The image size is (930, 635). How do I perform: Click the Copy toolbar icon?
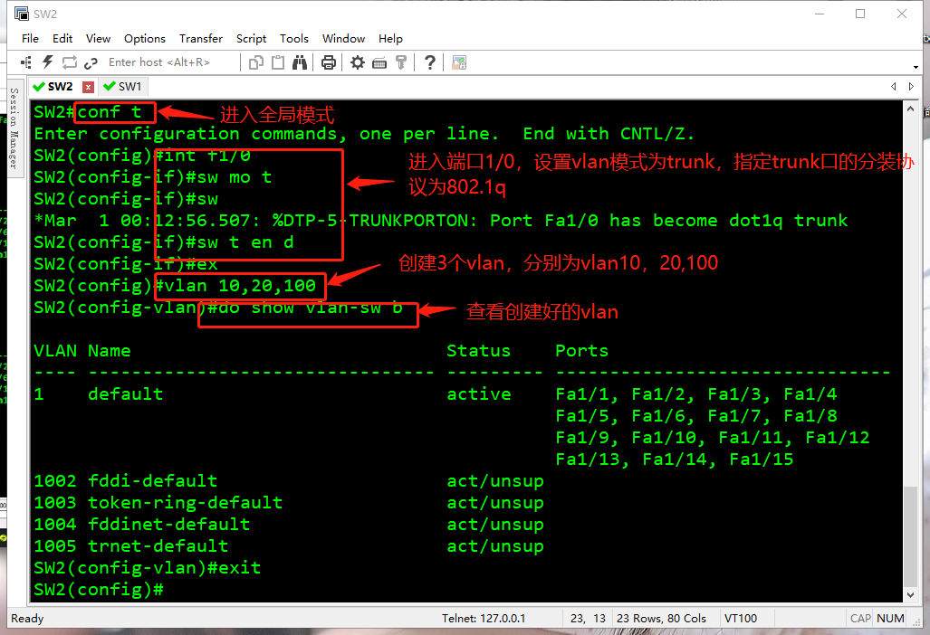point(256,62)
